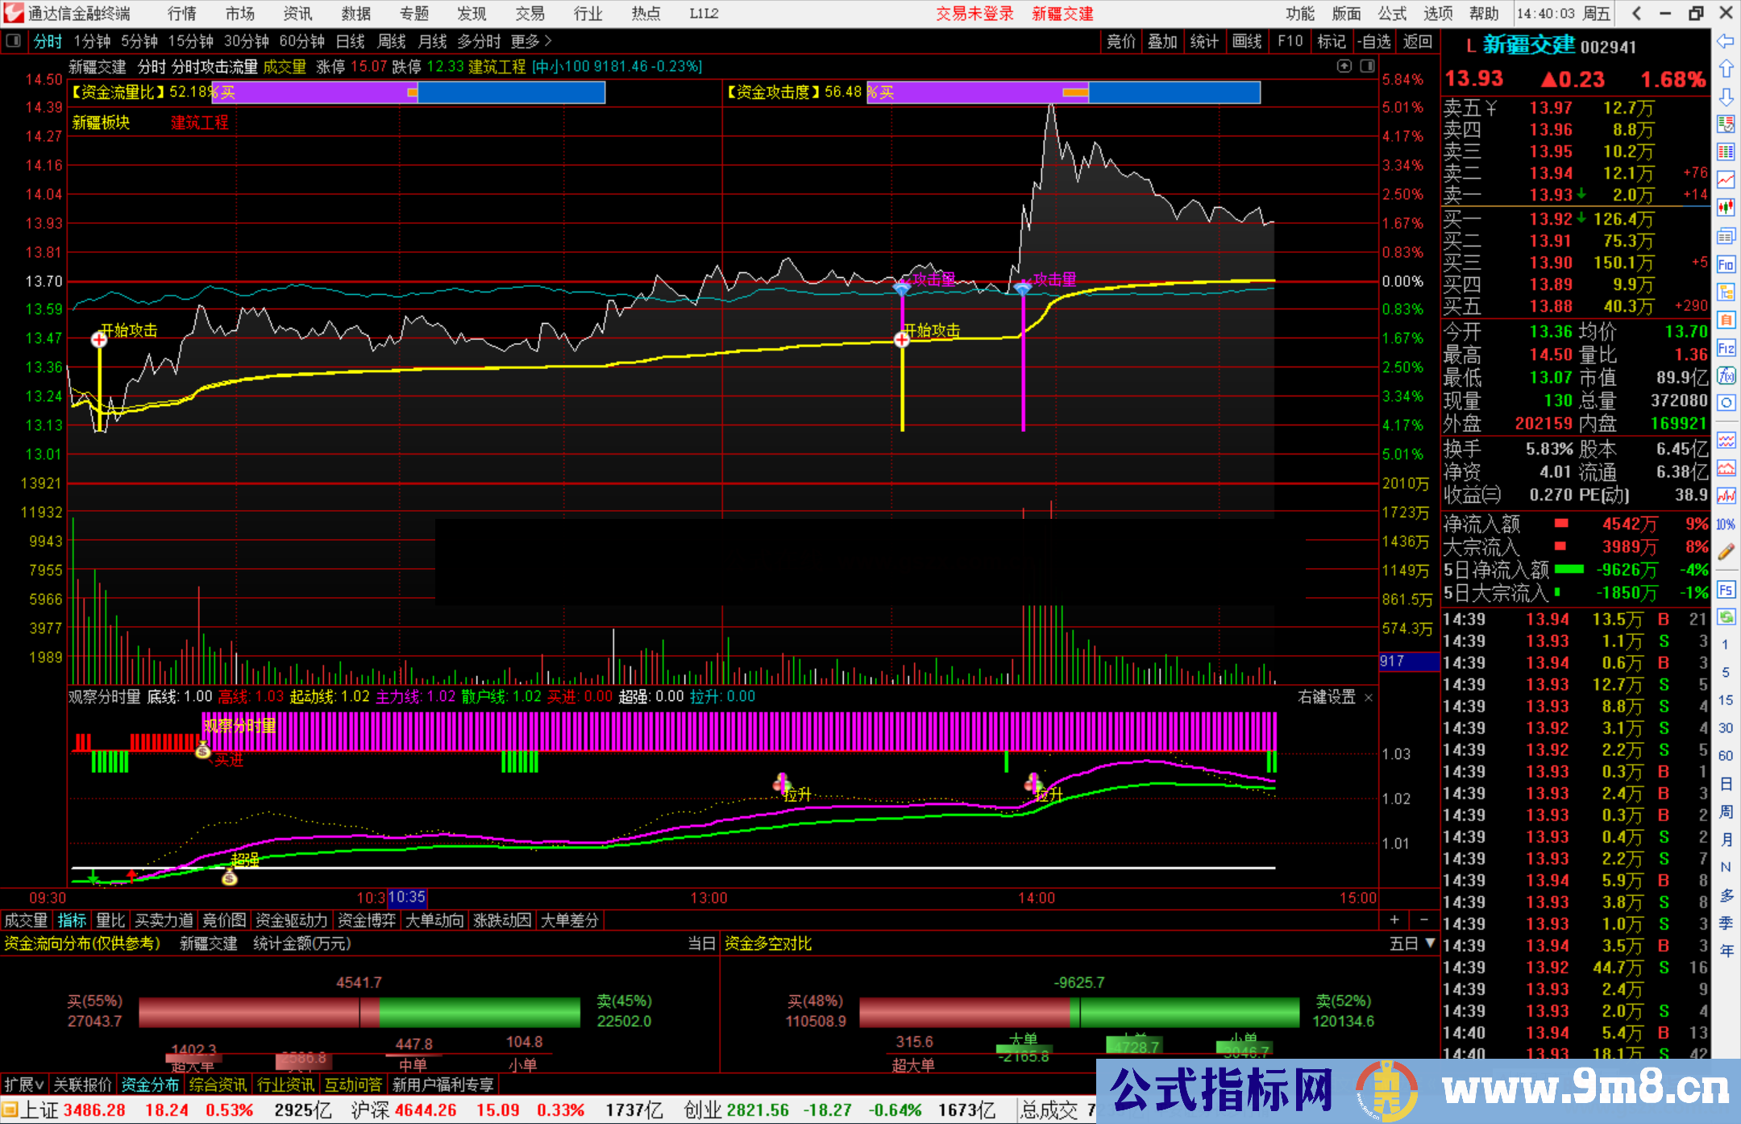
Task: Open the 行情 menu
Action: click(182, 14)
